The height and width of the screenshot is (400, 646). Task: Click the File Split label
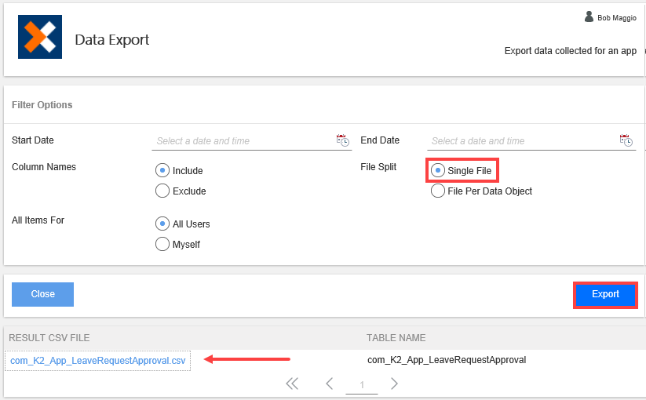click(x=378, y=166)
